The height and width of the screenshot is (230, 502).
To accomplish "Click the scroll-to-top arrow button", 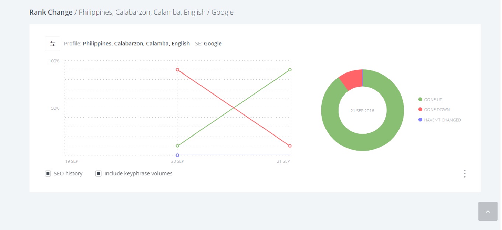I will 488,212.
